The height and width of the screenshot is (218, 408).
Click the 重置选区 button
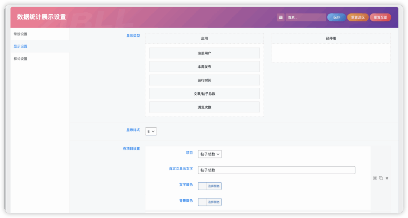coord(358,18)
